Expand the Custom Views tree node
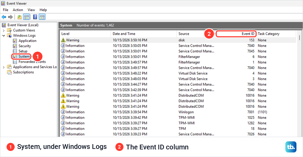The height and width of the screenshot is (157, 303). pos(4,30)
